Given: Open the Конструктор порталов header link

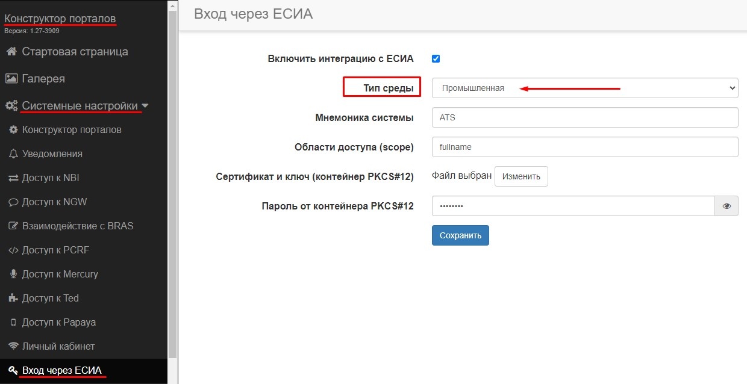Looking at the screenshot, I should [60, 19].
